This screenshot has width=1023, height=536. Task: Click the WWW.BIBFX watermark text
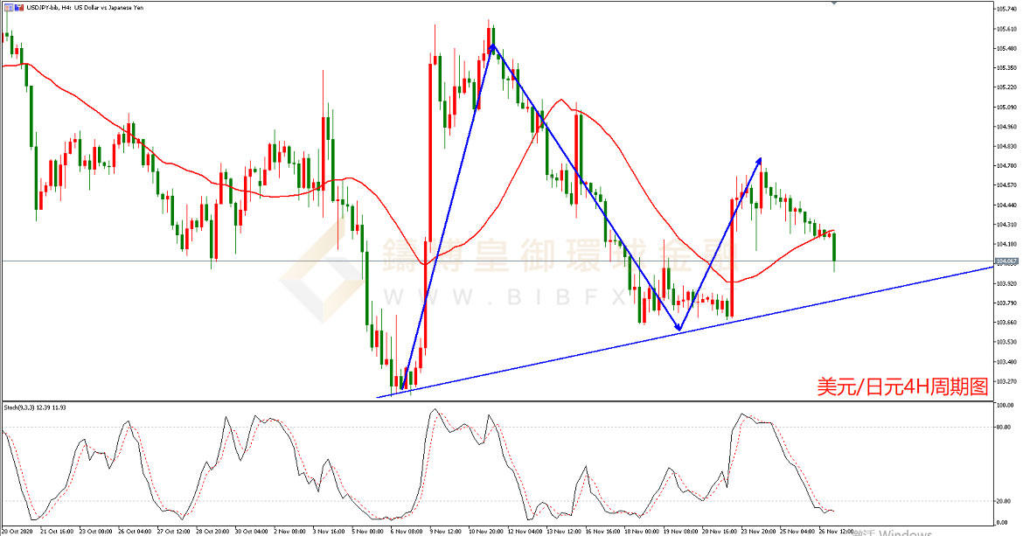click(x=507, y=296)
